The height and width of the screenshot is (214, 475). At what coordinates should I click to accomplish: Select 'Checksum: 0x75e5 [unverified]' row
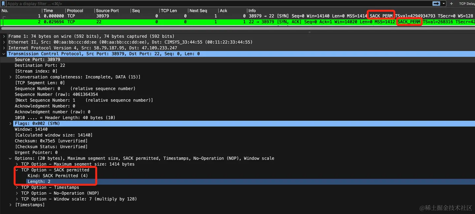[x=237, y=141]
